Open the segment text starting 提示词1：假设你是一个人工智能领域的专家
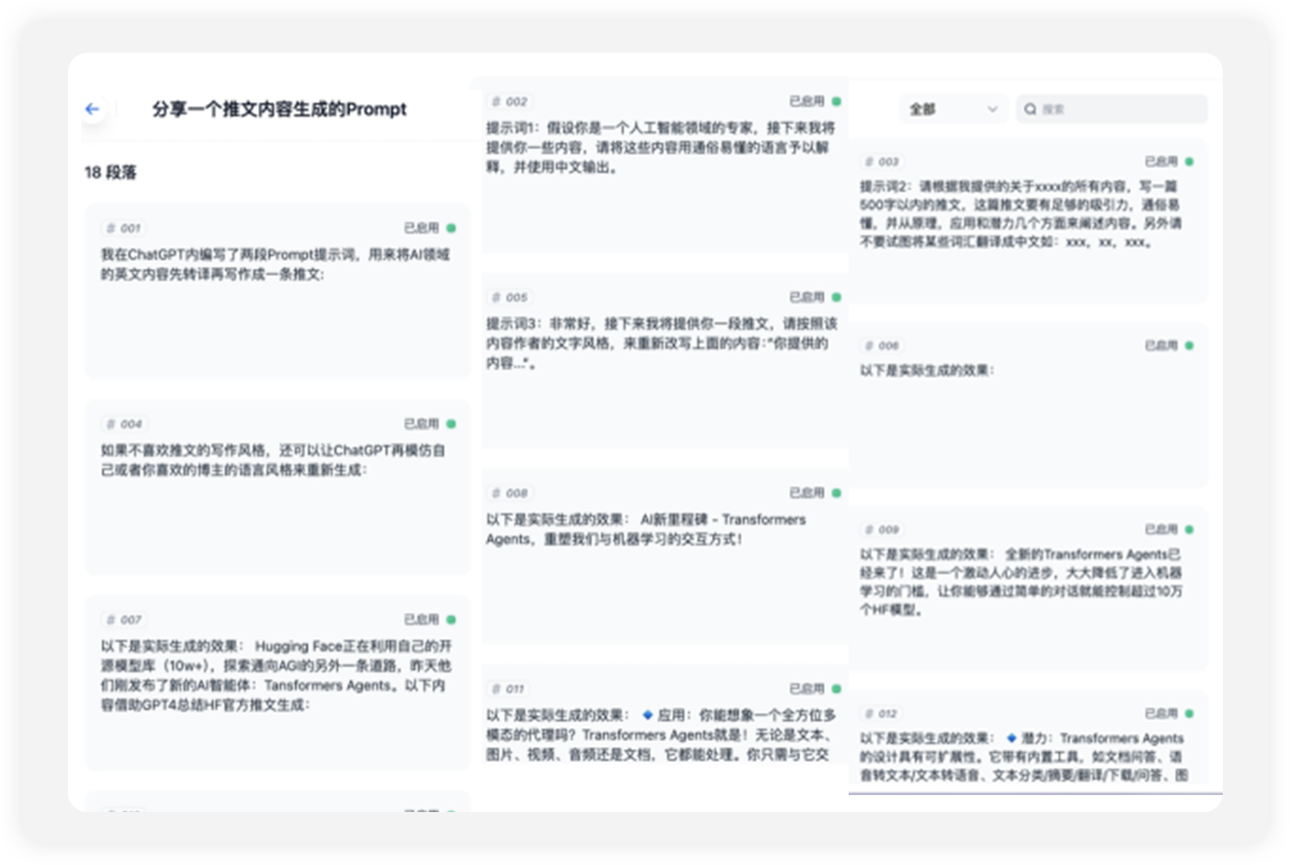 pos(662,147)
